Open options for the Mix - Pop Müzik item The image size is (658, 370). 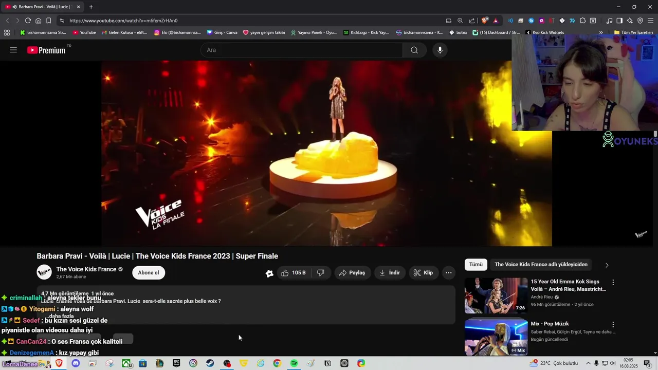(x=613, y=324)
